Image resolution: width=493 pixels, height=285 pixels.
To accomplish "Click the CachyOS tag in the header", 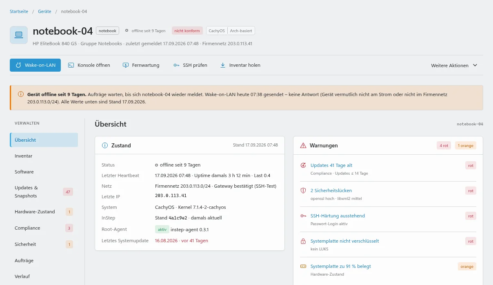I will point(217,31).
